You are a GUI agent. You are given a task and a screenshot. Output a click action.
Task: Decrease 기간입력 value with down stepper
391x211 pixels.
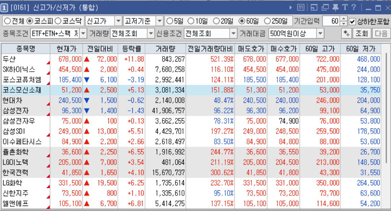[344, 24]
